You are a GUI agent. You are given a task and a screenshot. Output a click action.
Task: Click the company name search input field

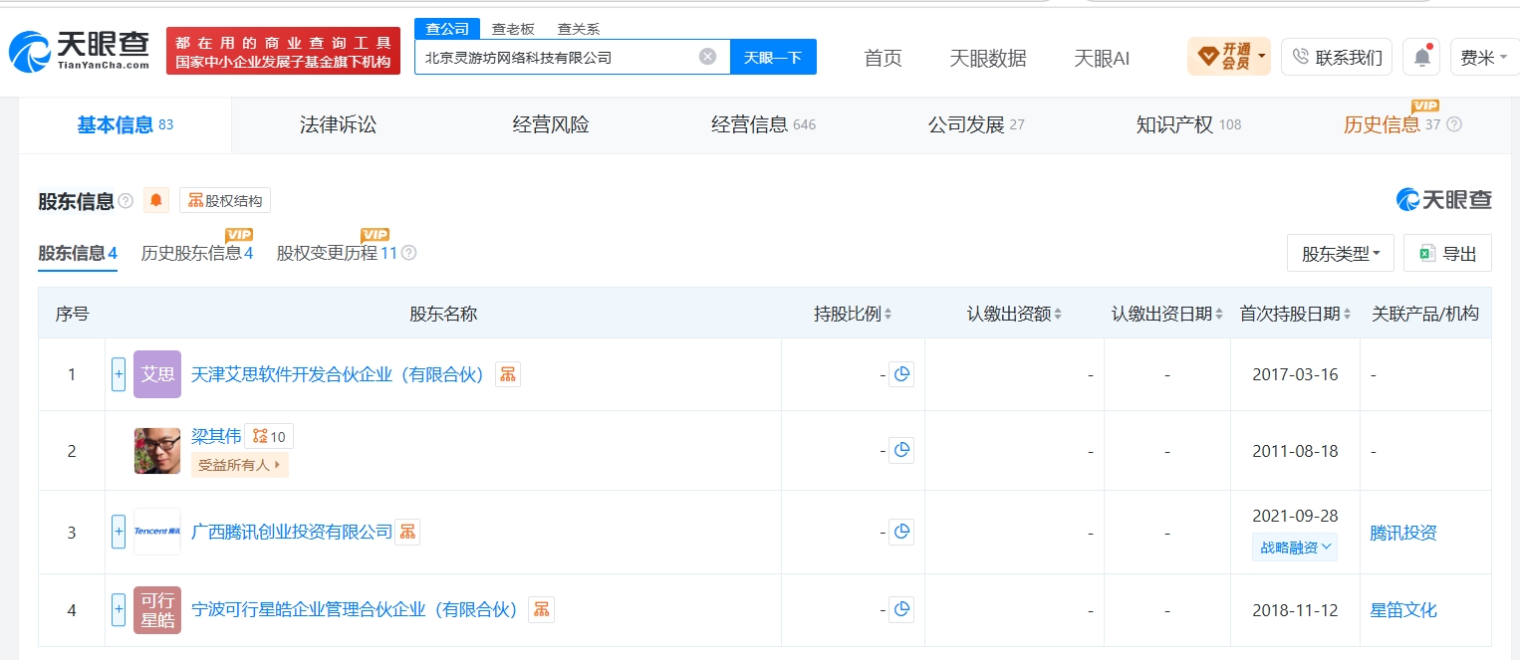[x=558, y=57]
